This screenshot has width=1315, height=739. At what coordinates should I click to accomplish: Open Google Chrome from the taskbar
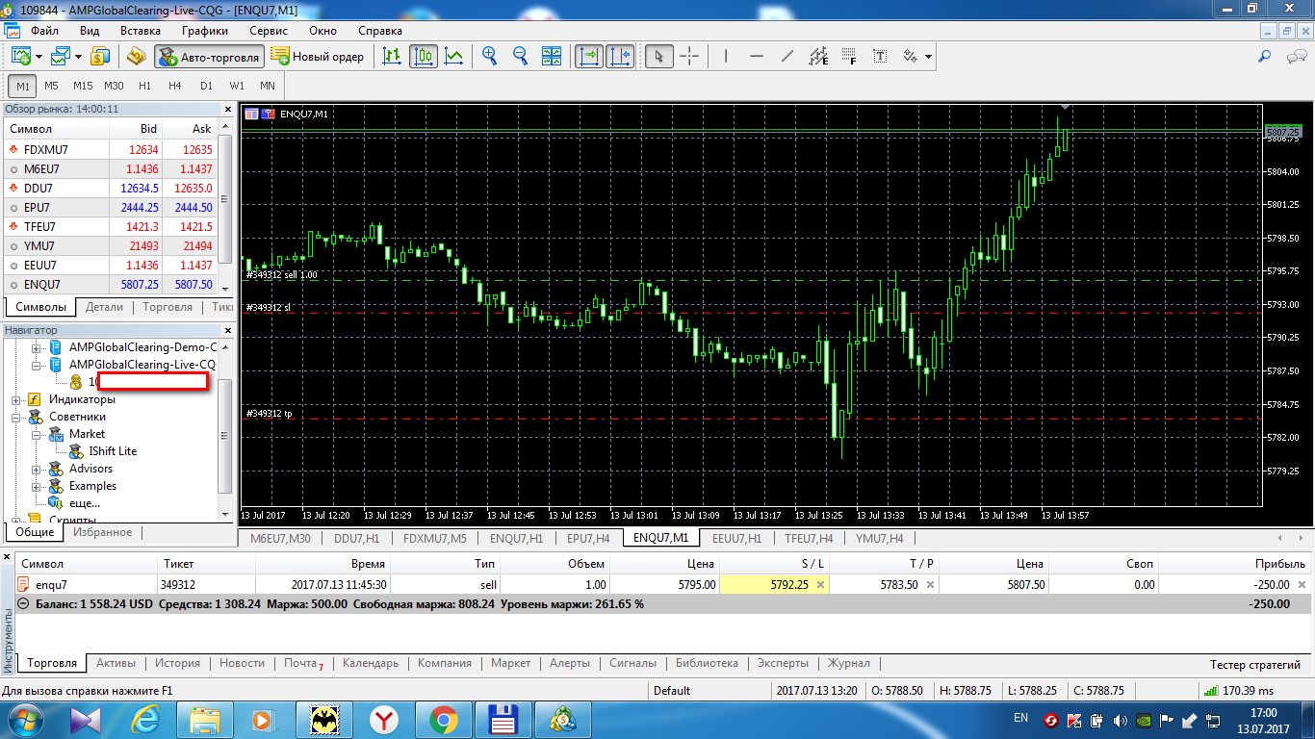coord(444,720)
